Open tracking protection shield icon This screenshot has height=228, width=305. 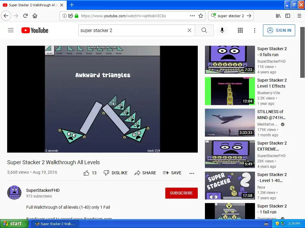point(71,16)
